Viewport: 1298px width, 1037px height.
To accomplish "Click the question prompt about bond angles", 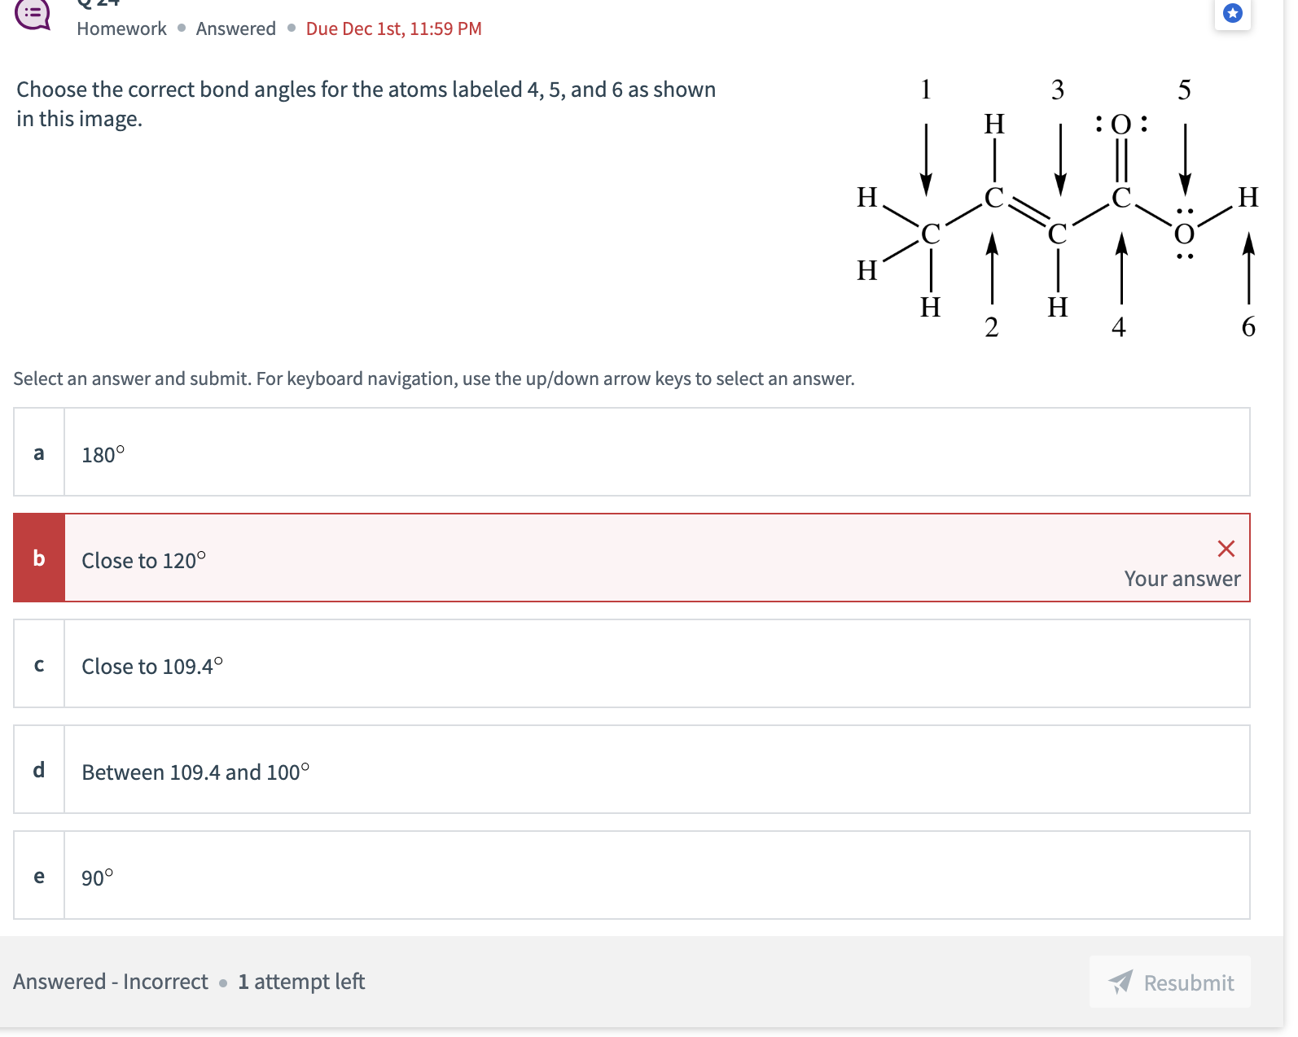I will point(366,104).
